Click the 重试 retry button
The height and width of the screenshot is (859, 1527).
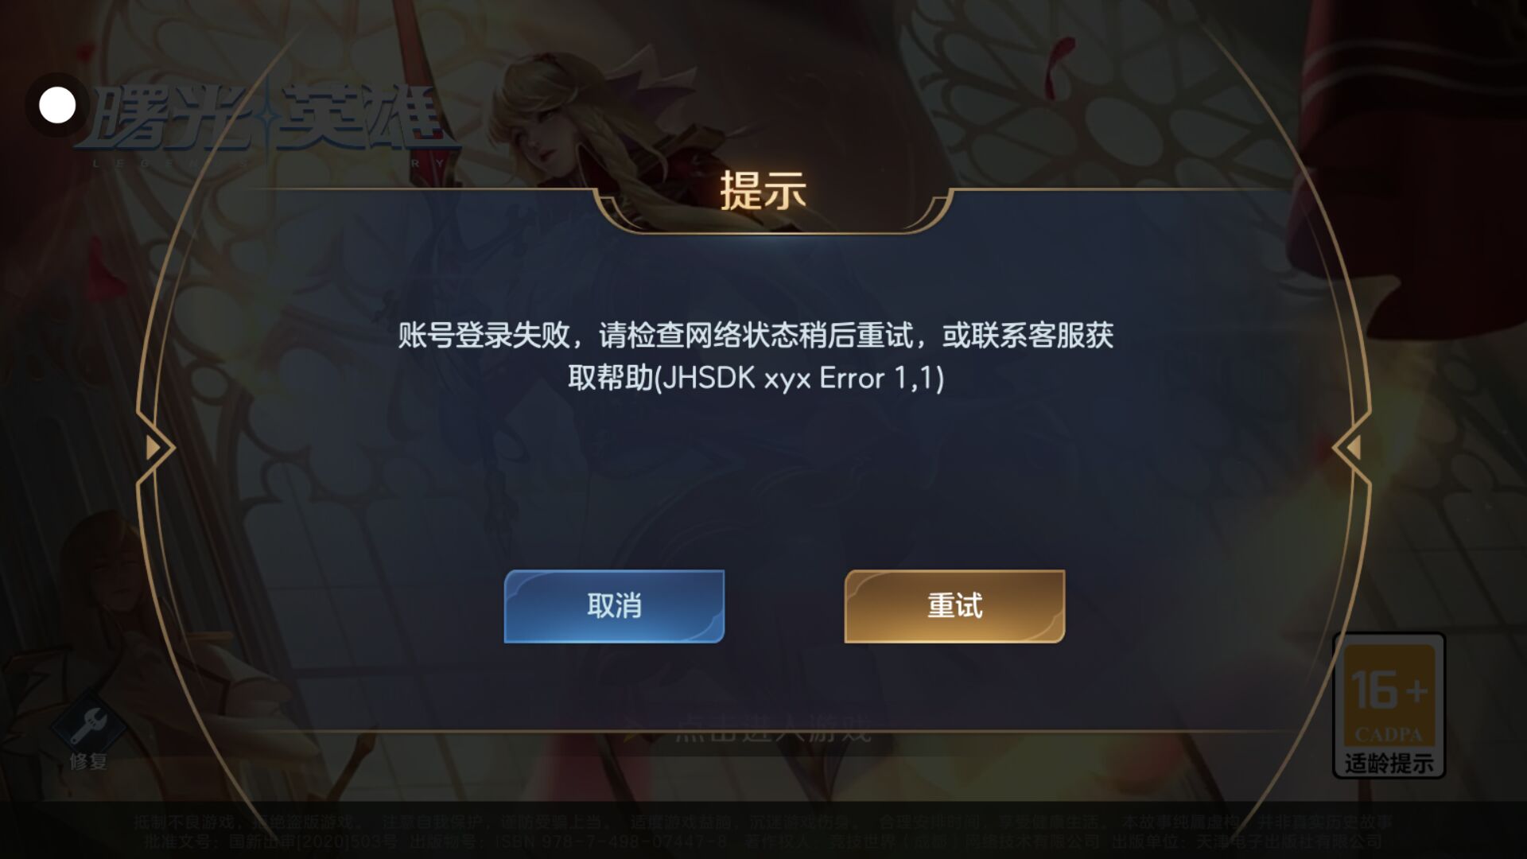coord(954,606)
